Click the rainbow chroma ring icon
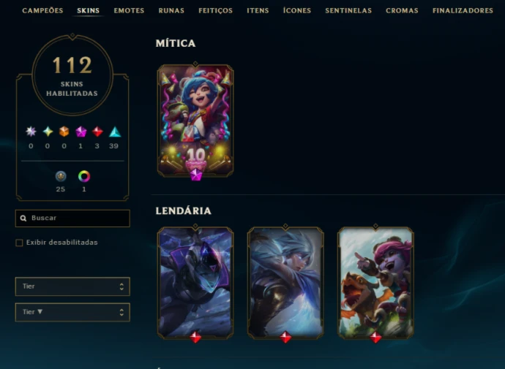Viewport: 505px width, 369px height. pos(84,176)
